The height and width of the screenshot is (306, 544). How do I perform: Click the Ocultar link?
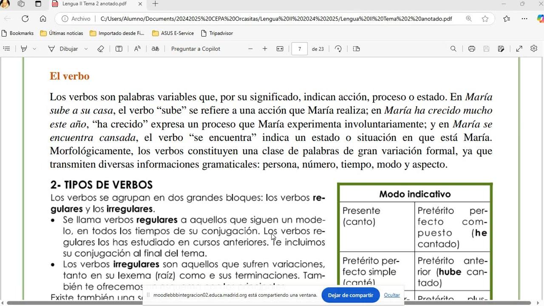[391, 295]
